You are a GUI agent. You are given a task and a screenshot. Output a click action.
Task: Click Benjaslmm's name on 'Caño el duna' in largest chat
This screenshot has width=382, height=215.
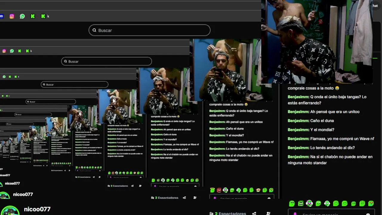[298, 121]
